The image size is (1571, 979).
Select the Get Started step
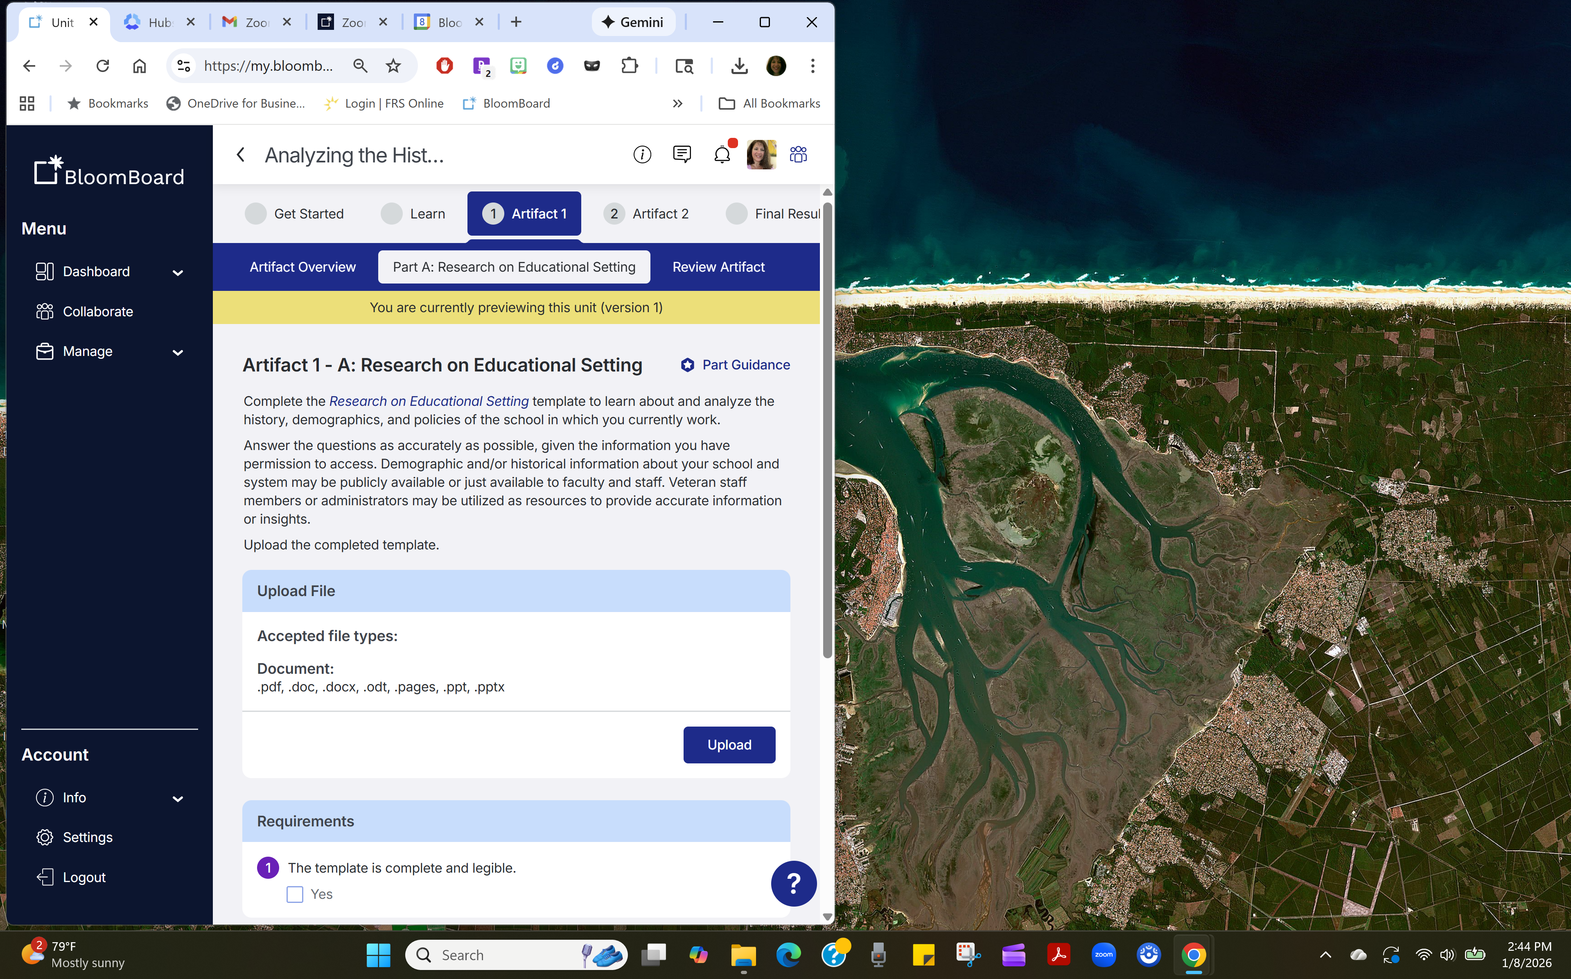(295, 214)
